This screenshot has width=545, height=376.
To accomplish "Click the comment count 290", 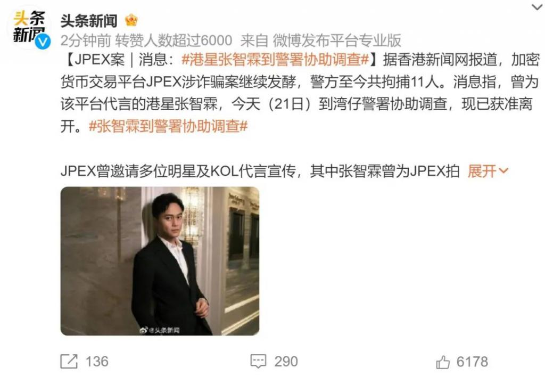I will (x=286, y=362).
